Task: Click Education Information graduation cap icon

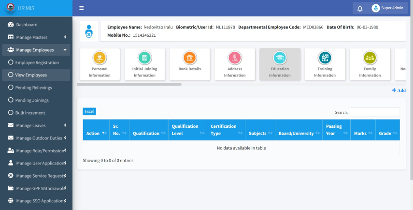Action: [280, 58]
